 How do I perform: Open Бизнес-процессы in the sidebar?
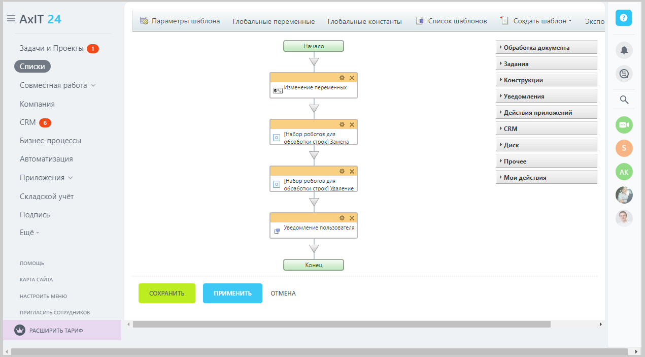pos(50,141)
